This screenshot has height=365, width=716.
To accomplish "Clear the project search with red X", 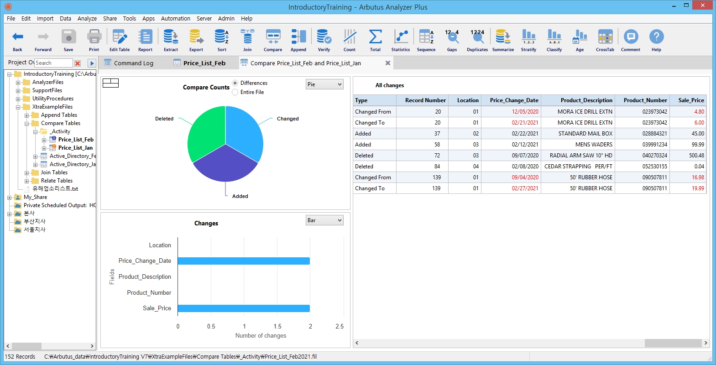I will (78, 63).
